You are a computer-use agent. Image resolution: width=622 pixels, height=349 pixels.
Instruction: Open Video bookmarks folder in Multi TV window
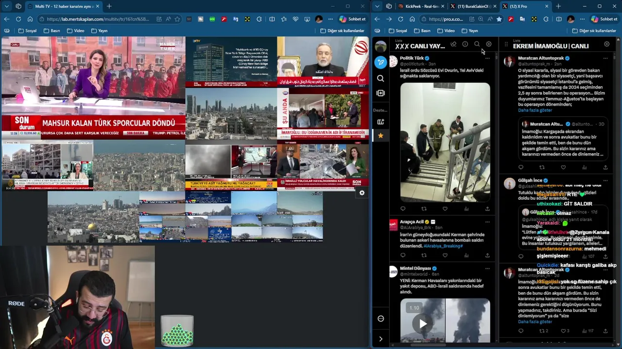(x=75, y=31)
